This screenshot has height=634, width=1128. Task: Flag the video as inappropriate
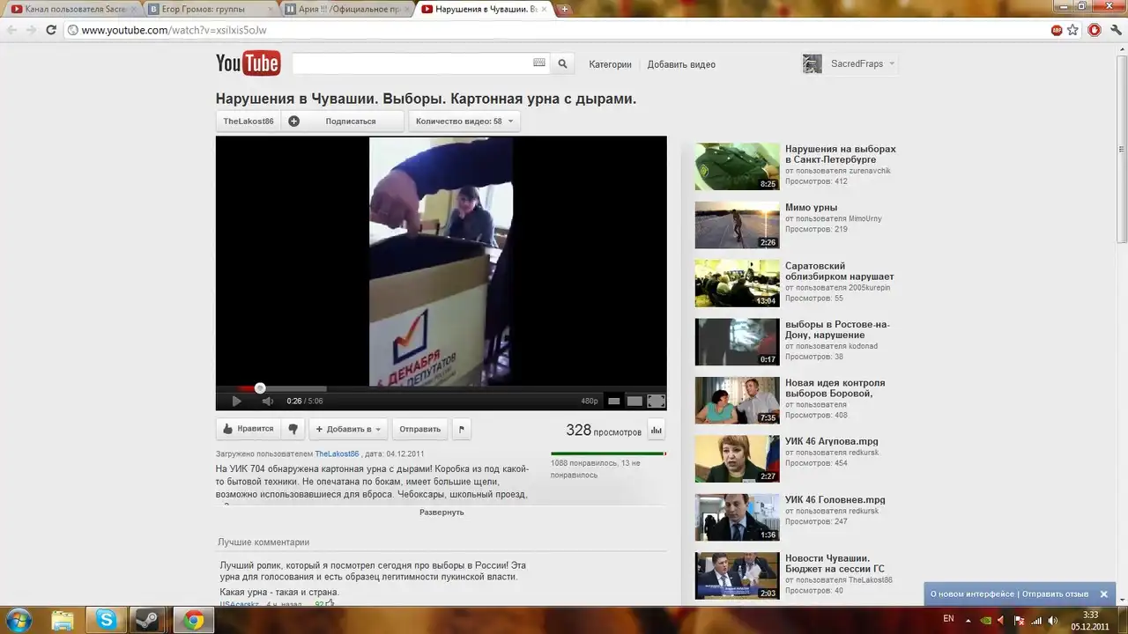(x=461, y=429)
